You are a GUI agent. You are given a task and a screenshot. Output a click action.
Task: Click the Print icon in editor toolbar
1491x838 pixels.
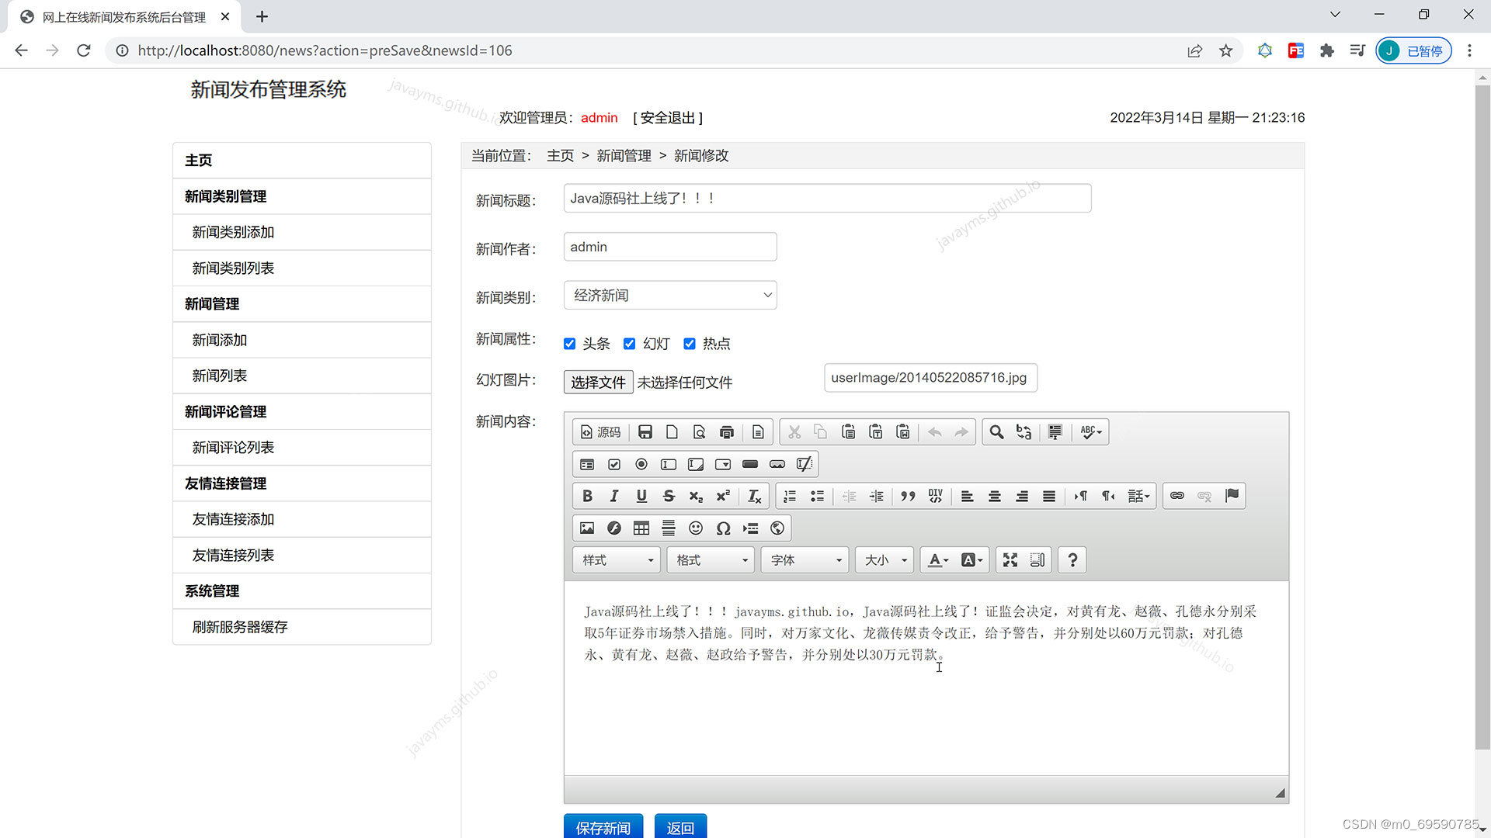726,432
